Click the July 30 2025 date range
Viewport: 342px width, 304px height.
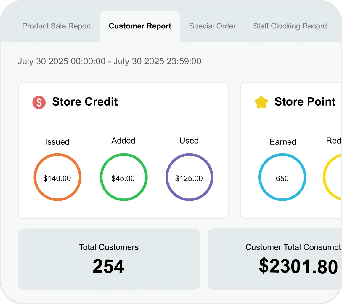109,61
